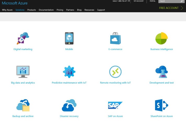Open the Partners menu item
Screen dimensions: 186x125
tap(70, 10)
